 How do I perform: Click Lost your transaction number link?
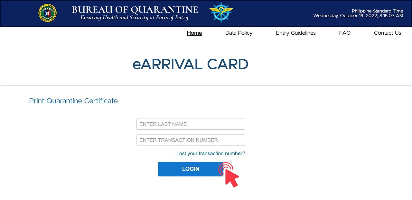211,153
